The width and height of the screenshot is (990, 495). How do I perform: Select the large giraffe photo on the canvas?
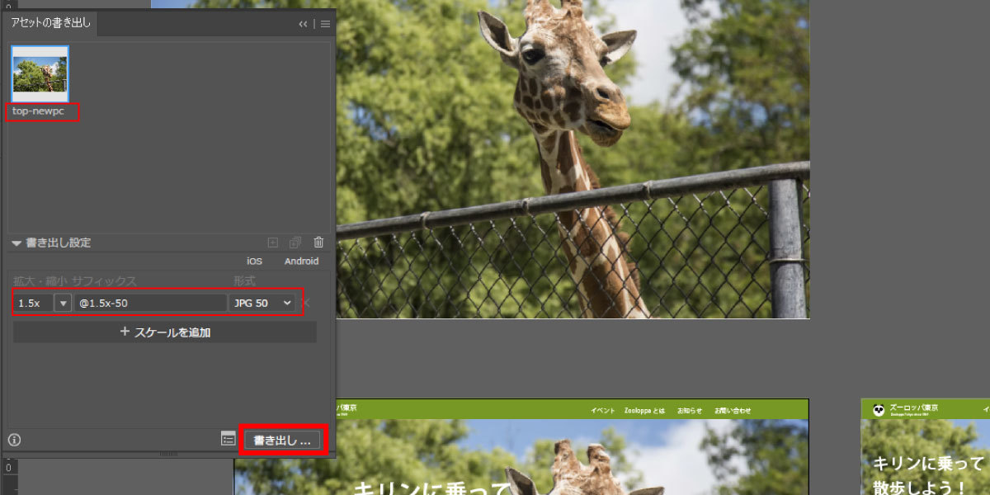tap(573, 159)
